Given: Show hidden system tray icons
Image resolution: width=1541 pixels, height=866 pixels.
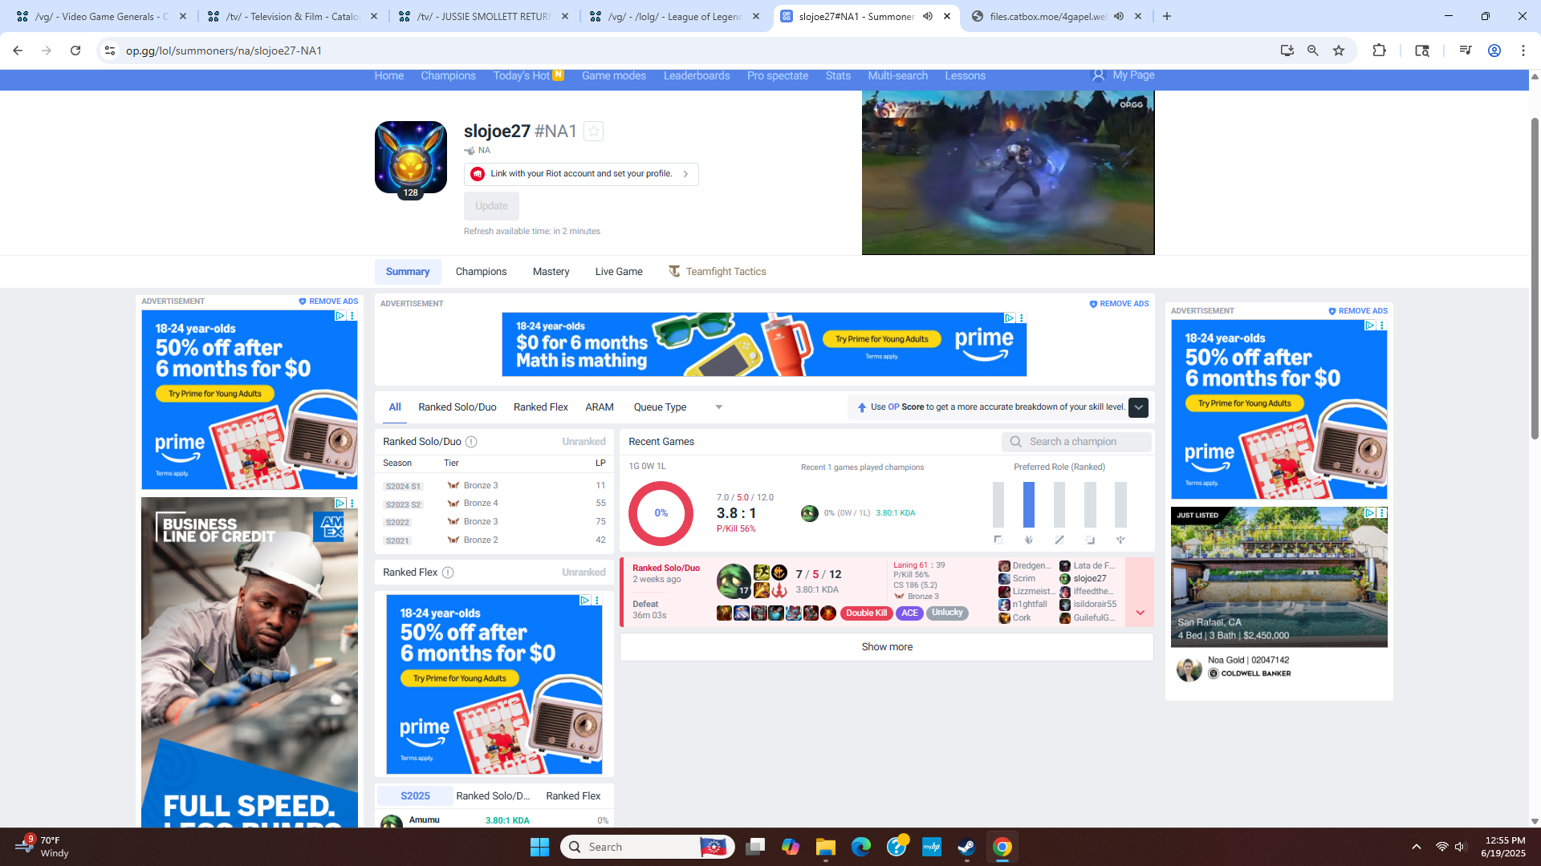Looking at the screenshot, I should pos(1416,847).
